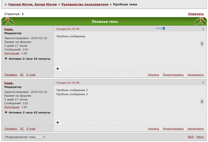
Task: Open Профиль of first post author
Action: pyautogui.click(x=11, y=75)
